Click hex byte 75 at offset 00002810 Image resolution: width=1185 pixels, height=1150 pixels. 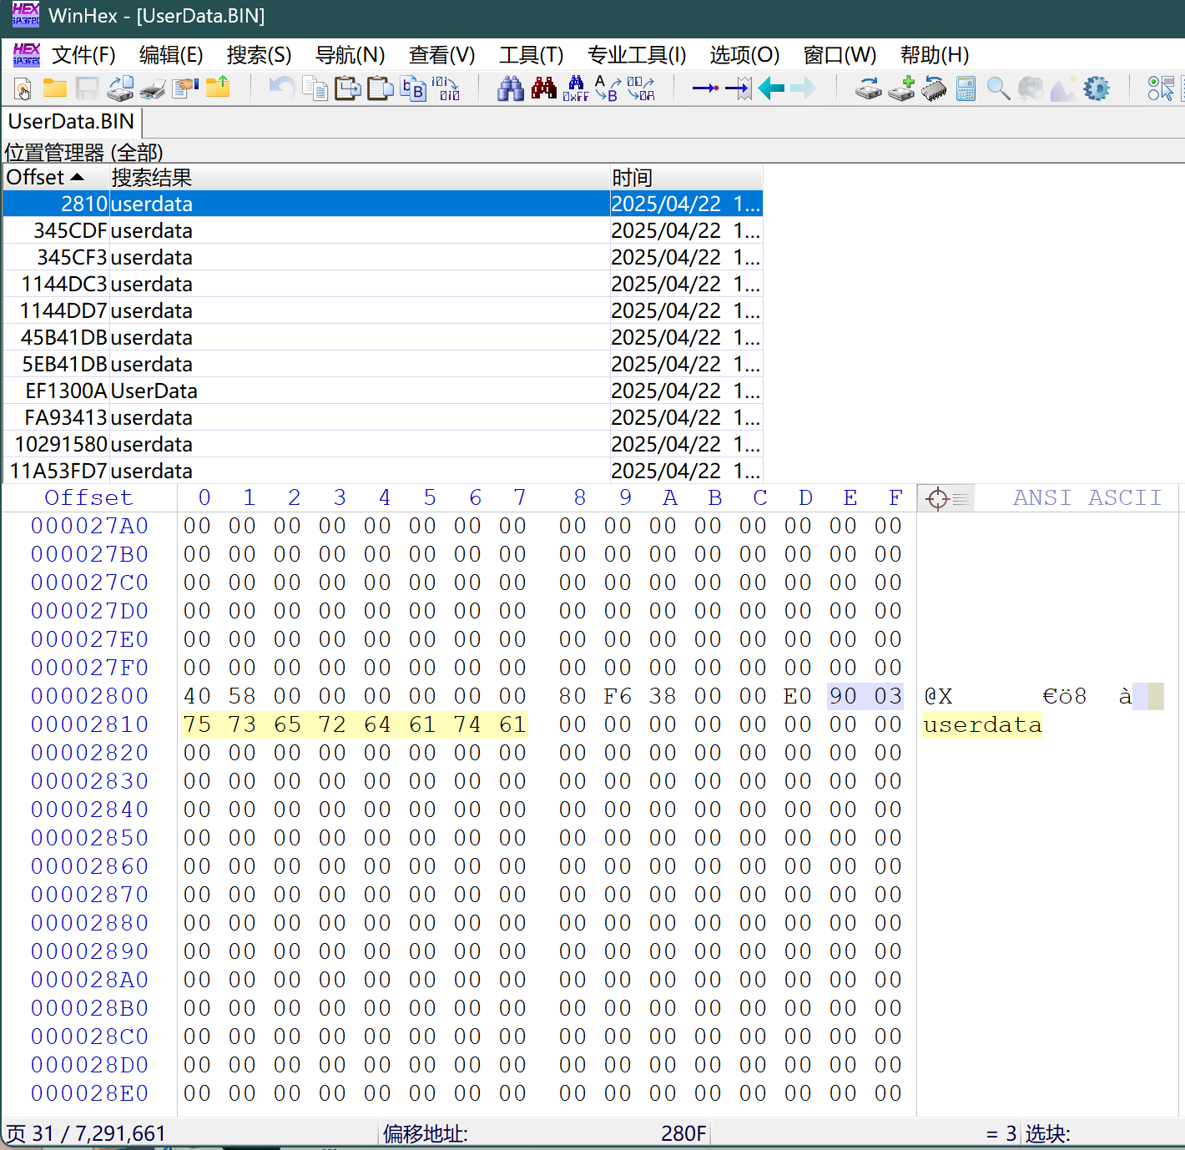[x=198, y=724]
